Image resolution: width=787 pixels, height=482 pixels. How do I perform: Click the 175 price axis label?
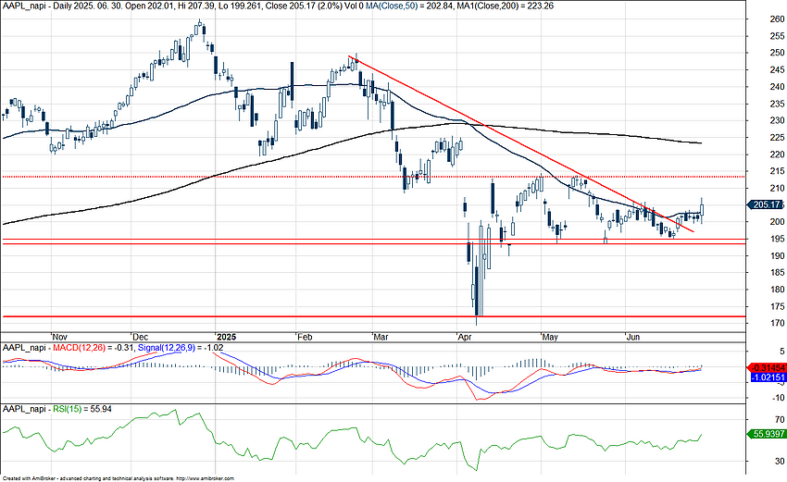(x=777, y=306)
